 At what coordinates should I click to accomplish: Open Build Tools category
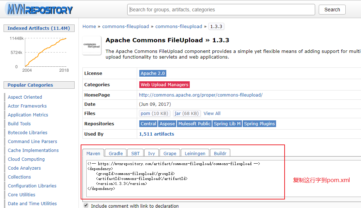19,124
